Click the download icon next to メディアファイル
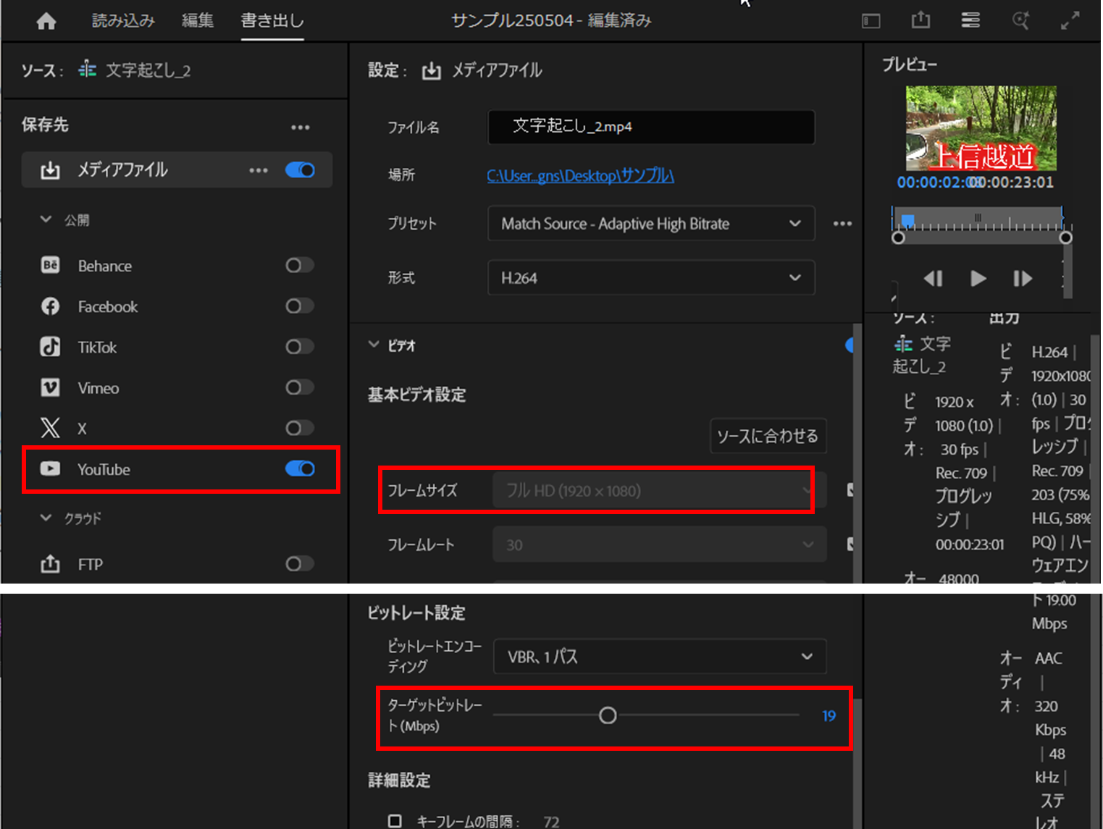Image resolution: width=1103 pixels, height=829 pixels. point(50,170)
